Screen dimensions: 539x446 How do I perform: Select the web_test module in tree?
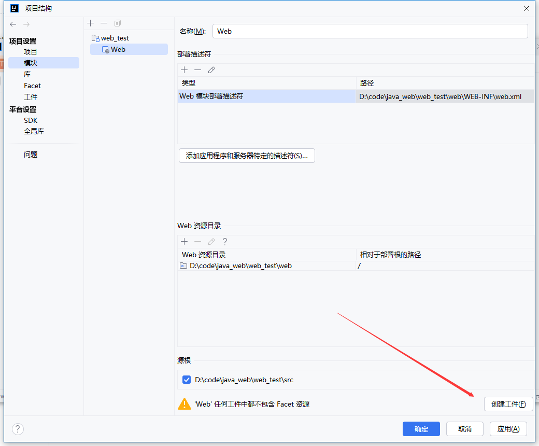[x=115, y=38]
